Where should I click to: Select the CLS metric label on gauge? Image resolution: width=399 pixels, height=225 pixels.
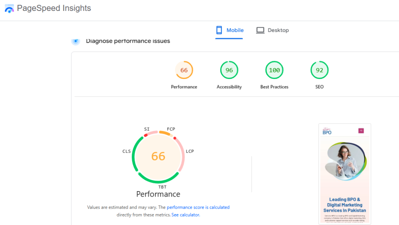coord(127,151)
